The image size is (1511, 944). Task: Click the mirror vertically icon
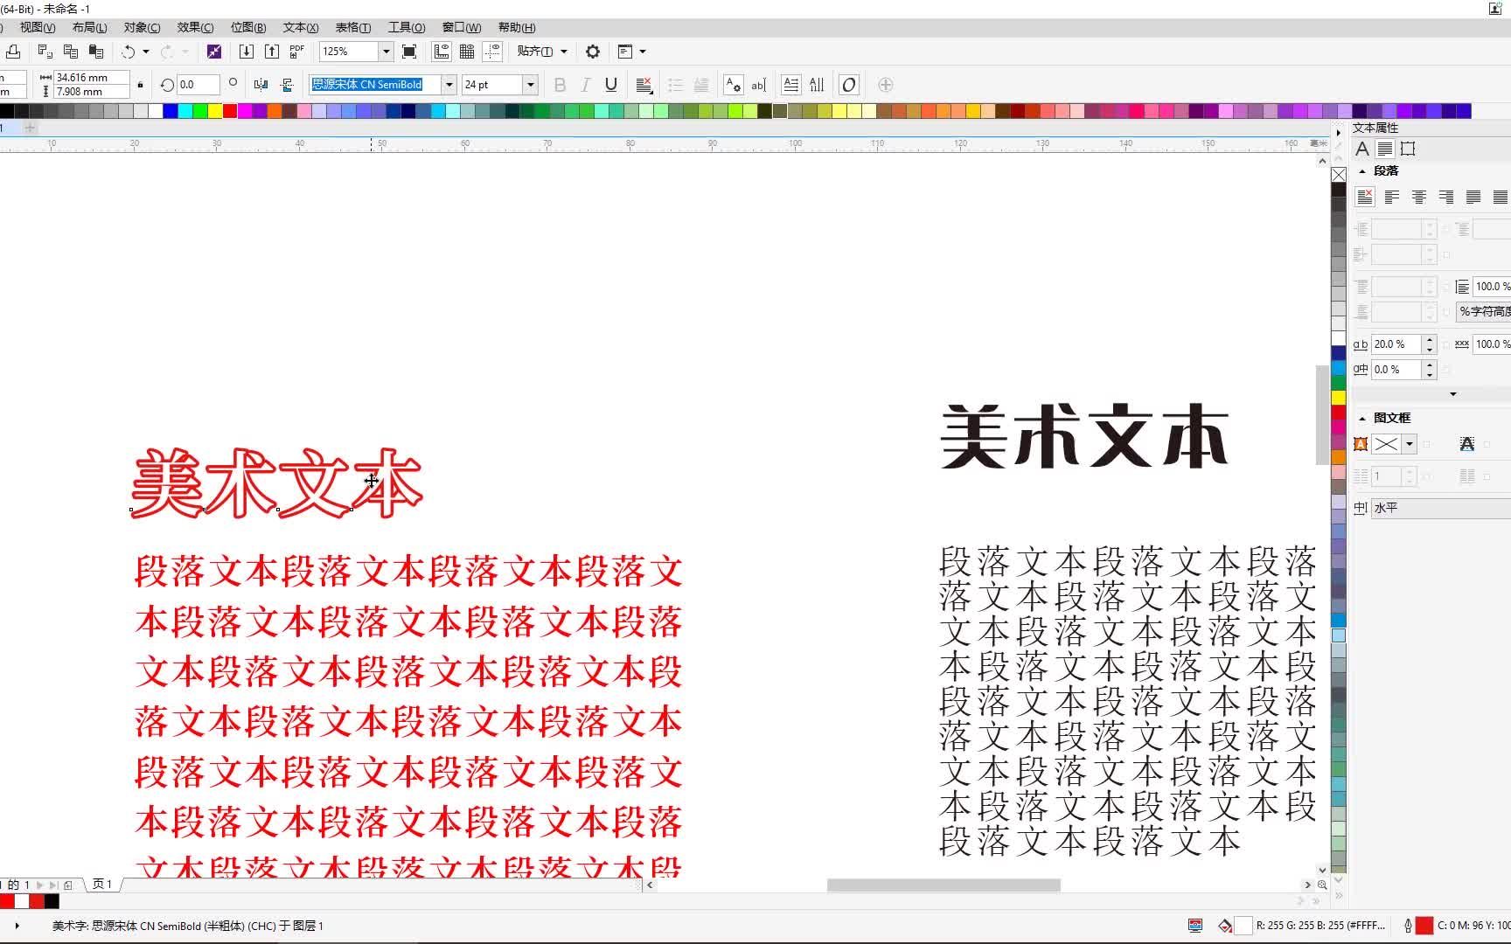(287, 85)
